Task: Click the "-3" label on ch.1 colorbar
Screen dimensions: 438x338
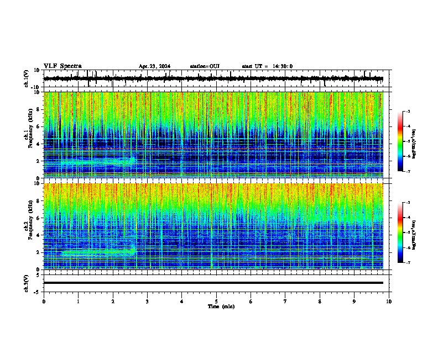Action: coord(408,111)
